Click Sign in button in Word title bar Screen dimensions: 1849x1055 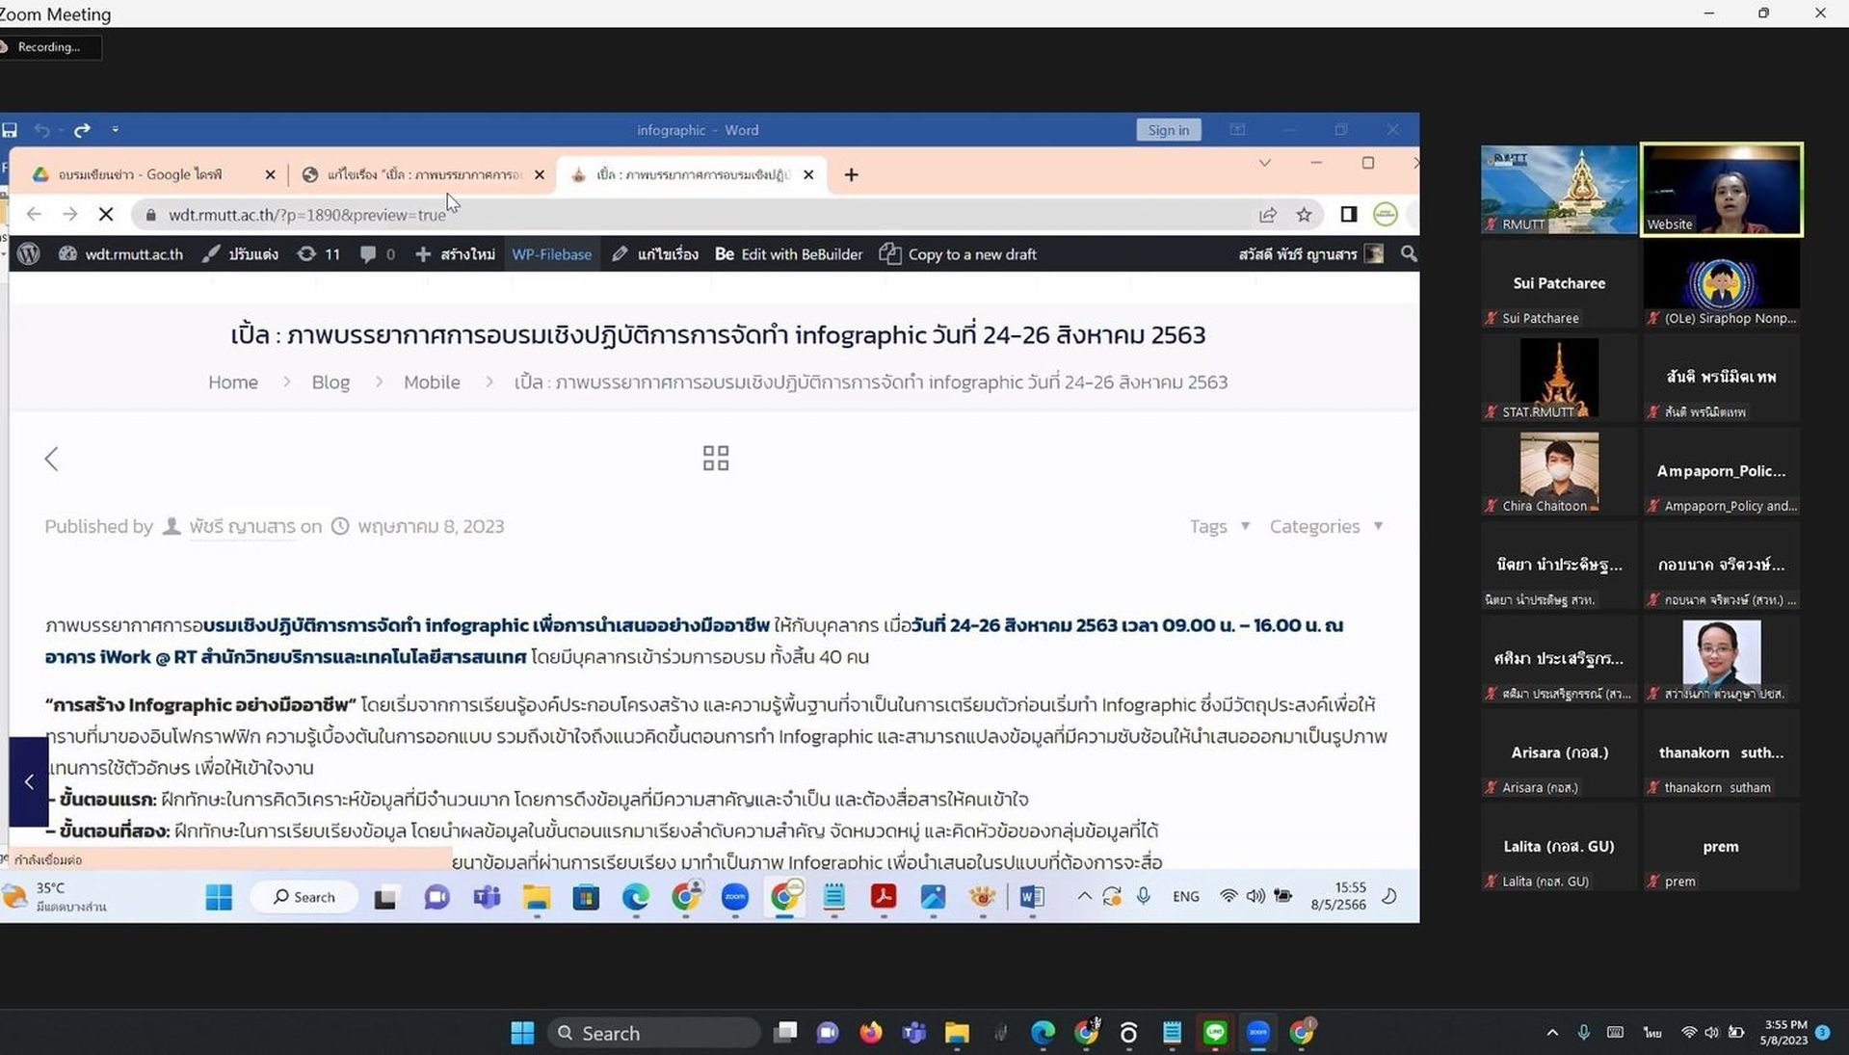[x=1168, y=130]
